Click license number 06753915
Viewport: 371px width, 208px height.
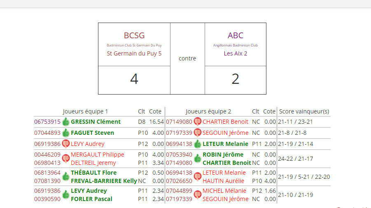pos(47,122)
